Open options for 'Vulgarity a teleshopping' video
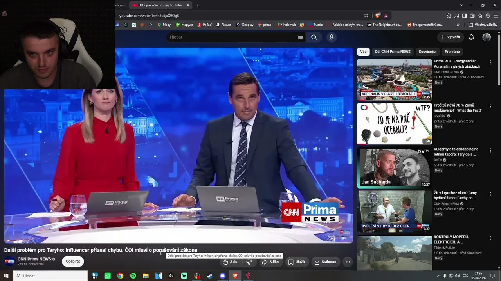 pyautogui.click(x=490, y=151)
